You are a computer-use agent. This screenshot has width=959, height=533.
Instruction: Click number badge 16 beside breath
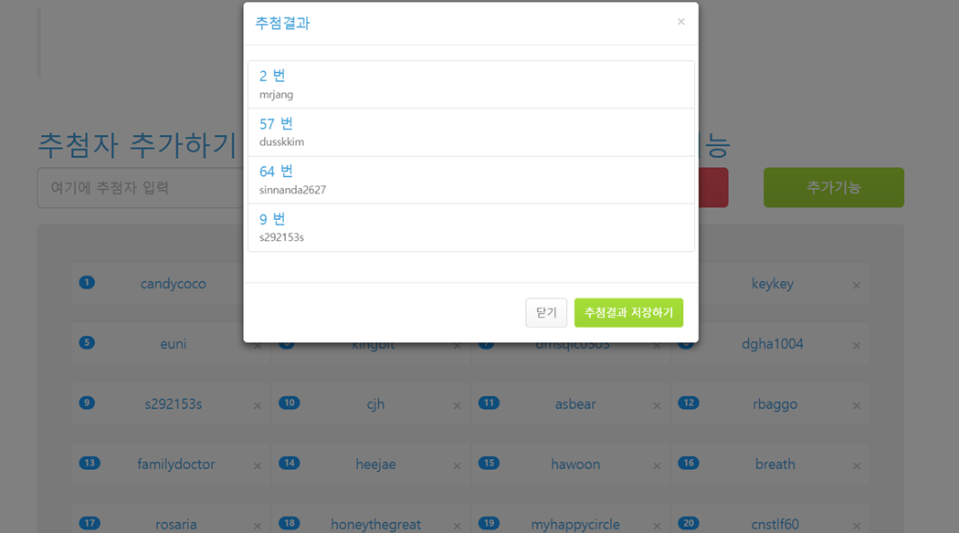click(689, 463)
